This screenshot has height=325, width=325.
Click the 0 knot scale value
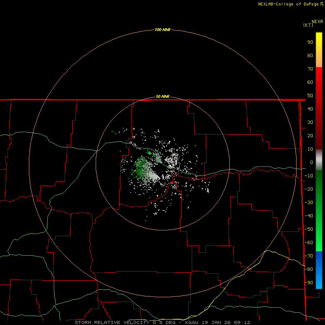[x=312, y=162]
